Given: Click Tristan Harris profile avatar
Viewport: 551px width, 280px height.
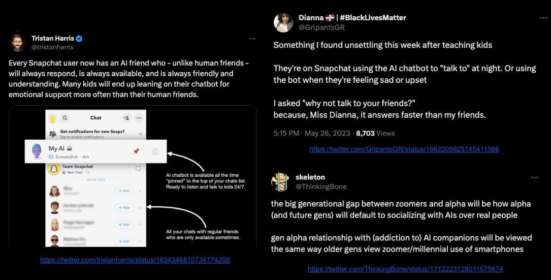Looking at the screenshot, I should [x=18, y=43].
